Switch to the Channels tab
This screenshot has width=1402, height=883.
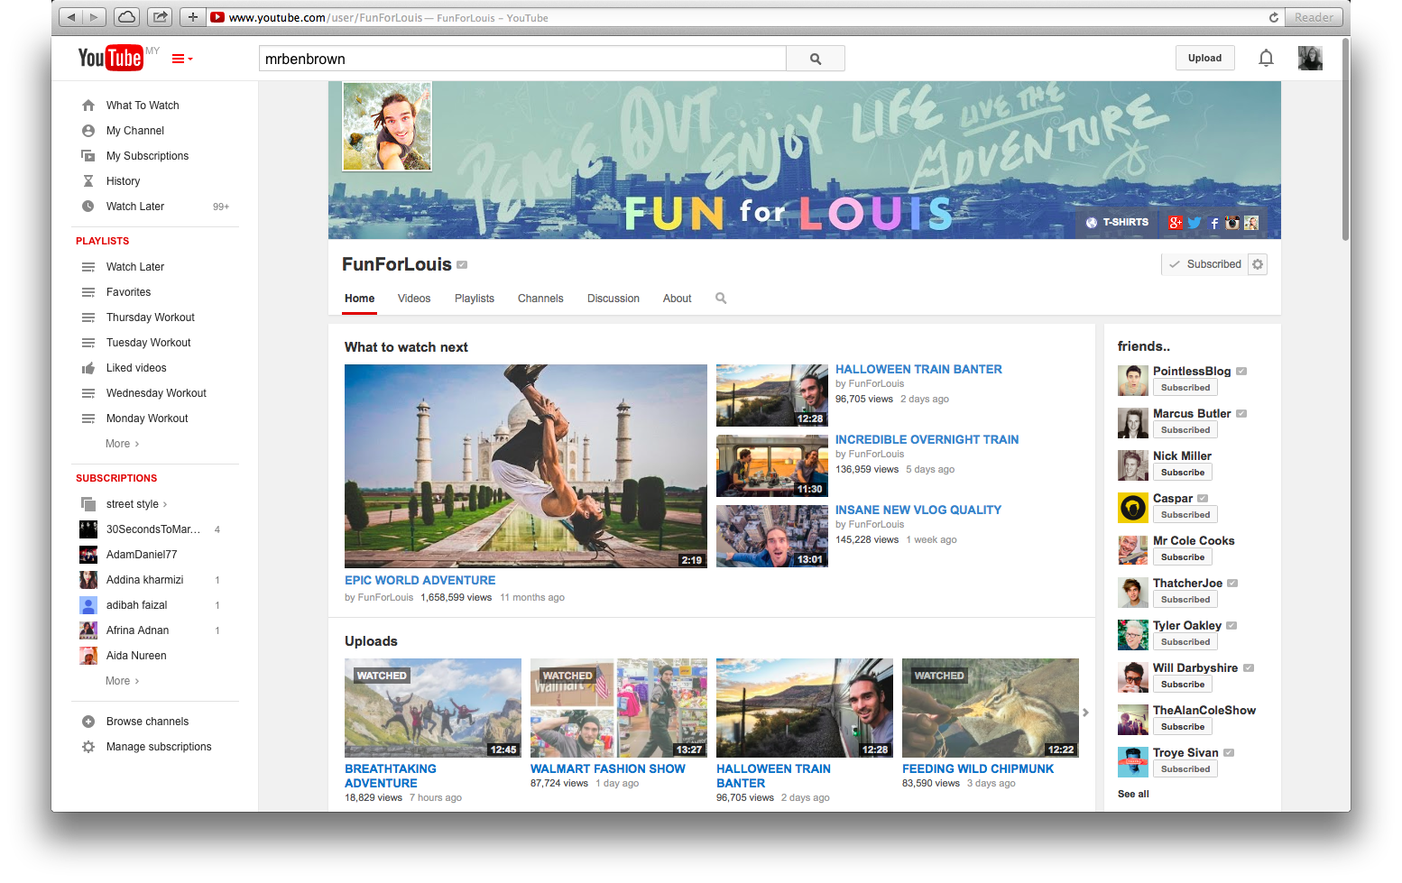(540, 299)
